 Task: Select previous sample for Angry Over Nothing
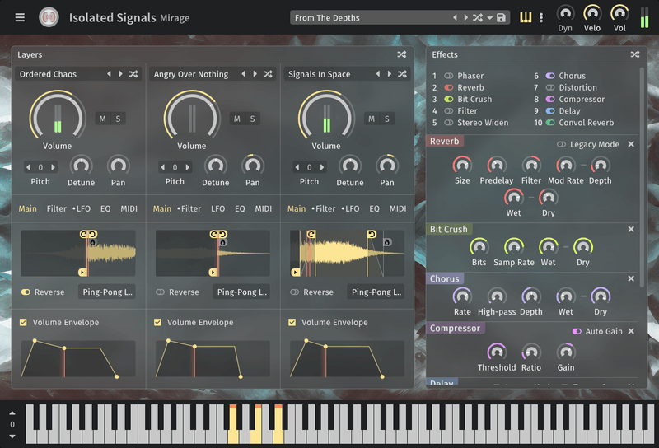click(x=244, y=74)
